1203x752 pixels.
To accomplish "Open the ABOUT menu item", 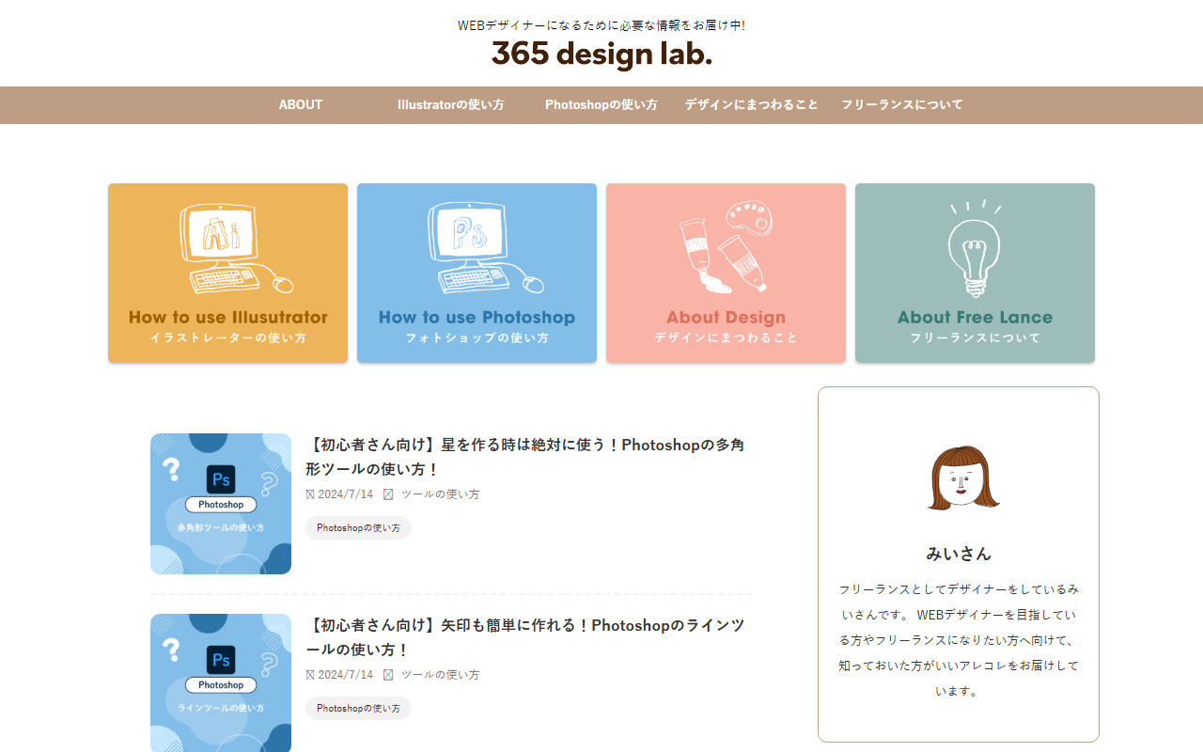I will tap(301, 104).
